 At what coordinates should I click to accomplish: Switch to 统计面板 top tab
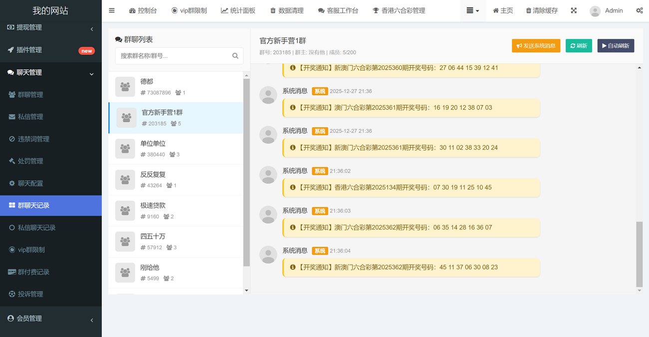(238, 10)
